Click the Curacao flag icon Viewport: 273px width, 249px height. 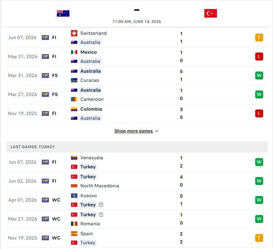74,80
